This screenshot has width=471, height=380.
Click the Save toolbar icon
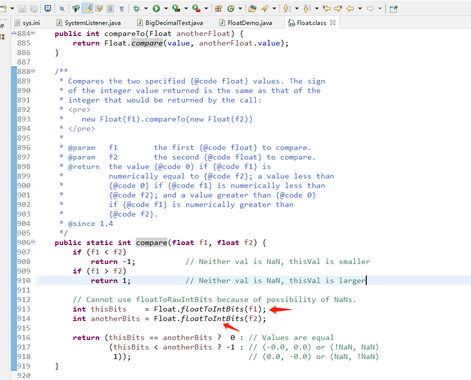coord(22,8)
